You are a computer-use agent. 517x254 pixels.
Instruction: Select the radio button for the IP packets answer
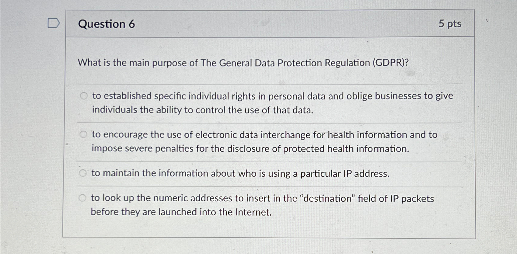point(82,197)
